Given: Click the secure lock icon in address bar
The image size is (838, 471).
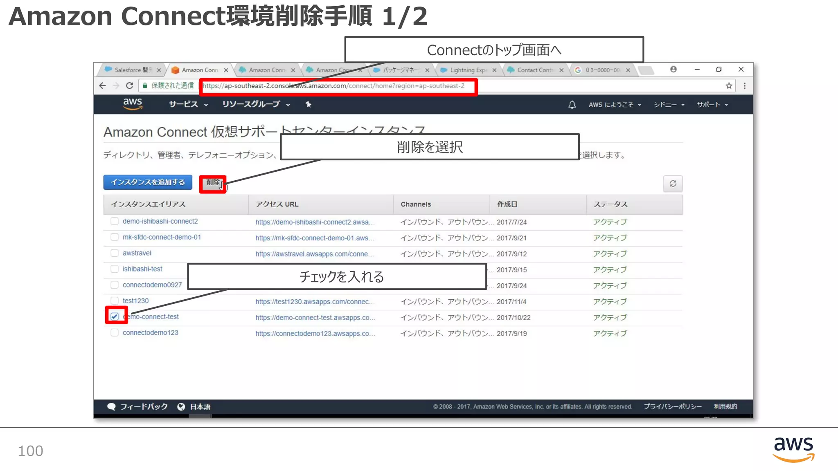Looking at the screenshot, I should [145, 85].
